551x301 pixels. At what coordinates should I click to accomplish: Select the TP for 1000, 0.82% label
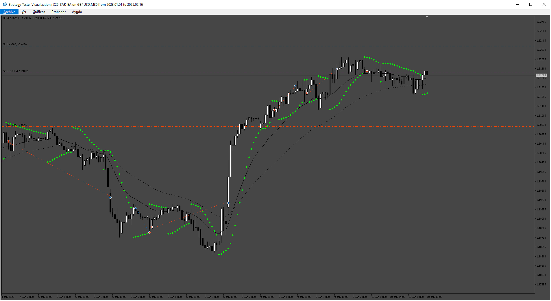click(15, 125)
